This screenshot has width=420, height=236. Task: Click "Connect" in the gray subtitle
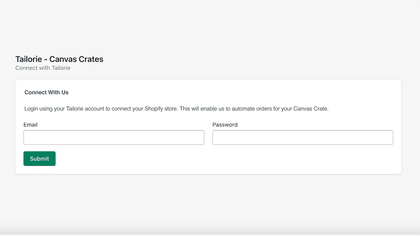point(26,68)
